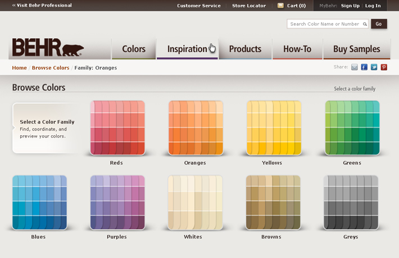Viewport: 399px width, 258px height.
Task: Select the Browns color family swatch
Action: click(273, 202)
